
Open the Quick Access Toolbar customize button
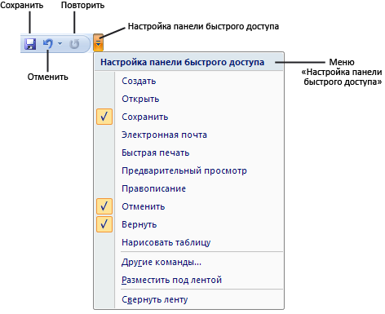pyautogui.click(x=98, y=42)
